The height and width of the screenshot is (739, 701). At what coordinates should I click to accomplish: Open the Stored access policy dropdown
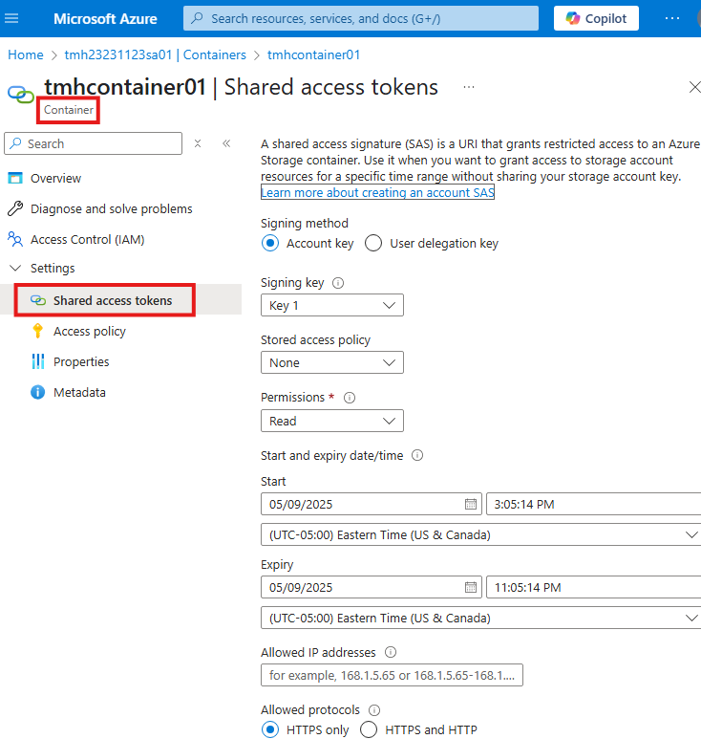point(332,362)
